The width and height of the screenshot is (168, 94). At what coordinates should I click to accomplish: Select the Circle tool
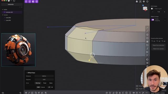coord(147,35)
